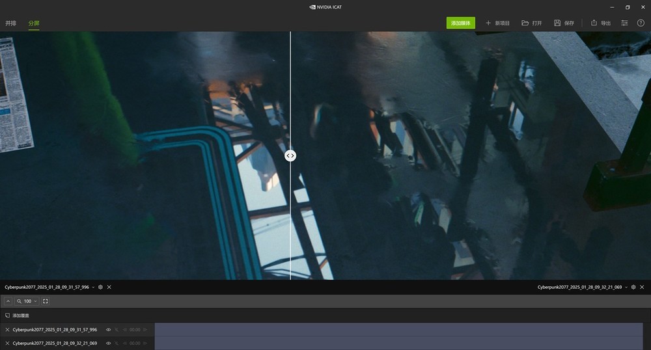
Task: Remove track Cyberpunk2077_2025_01_28_09_32_21_069
Action: click(x=7, y=343)
